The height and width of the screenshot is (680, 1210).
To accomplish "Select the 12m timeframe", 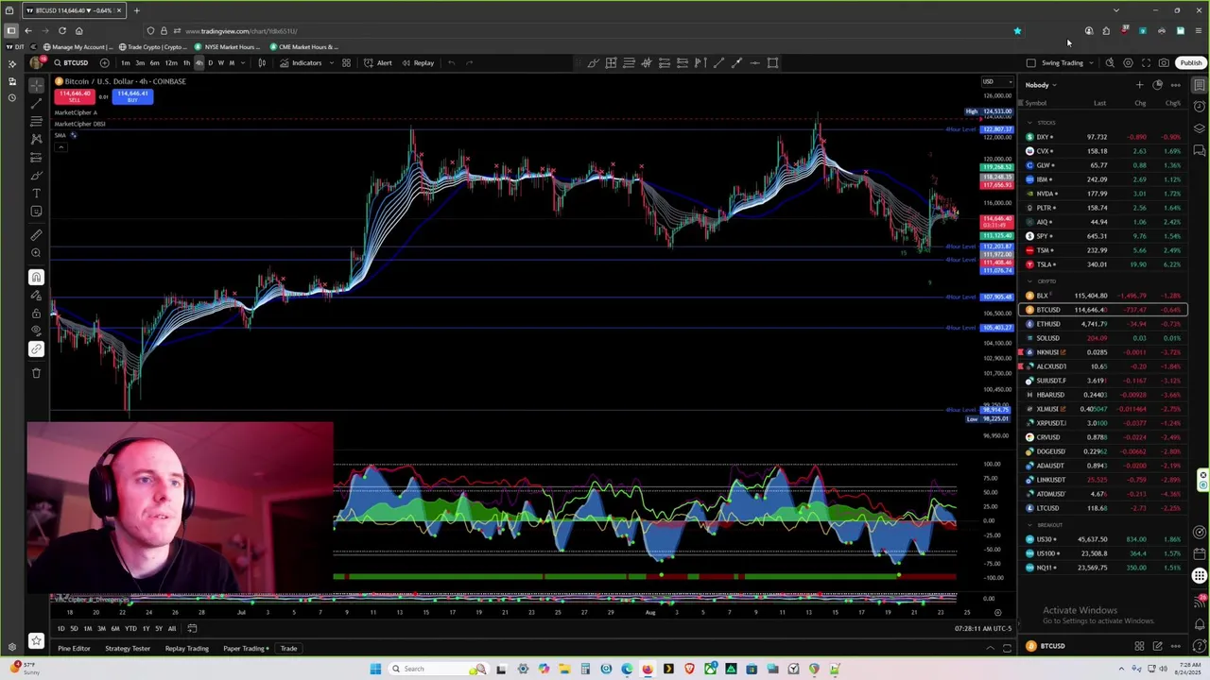I will pyautogui.click(x=170, y=63).
